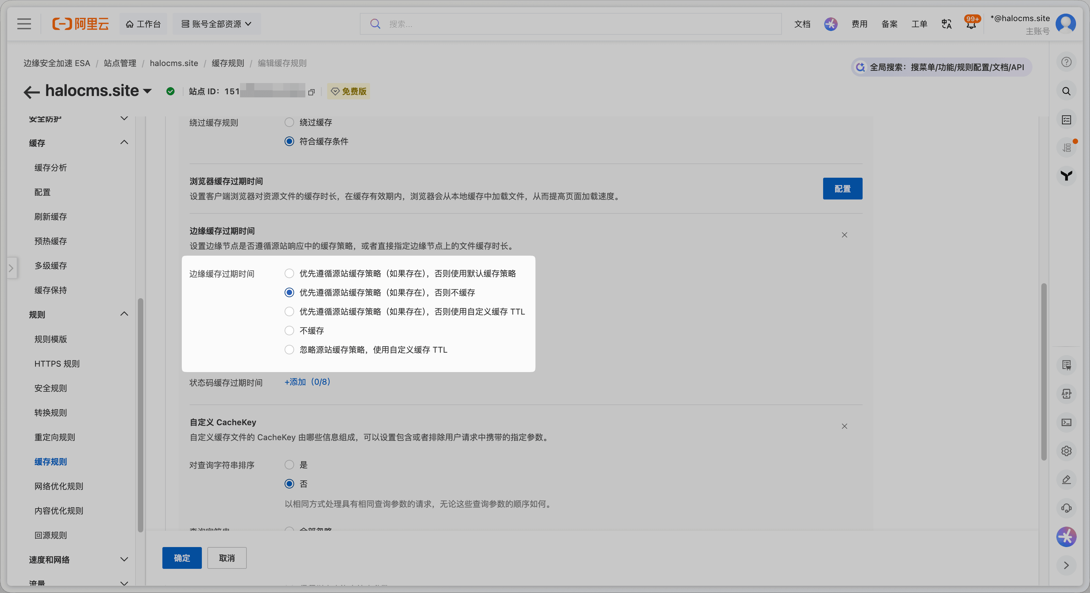Screen dimensions: 1090x593
Task: Copy the site ID with copy icon
Action: coord(311,92)
